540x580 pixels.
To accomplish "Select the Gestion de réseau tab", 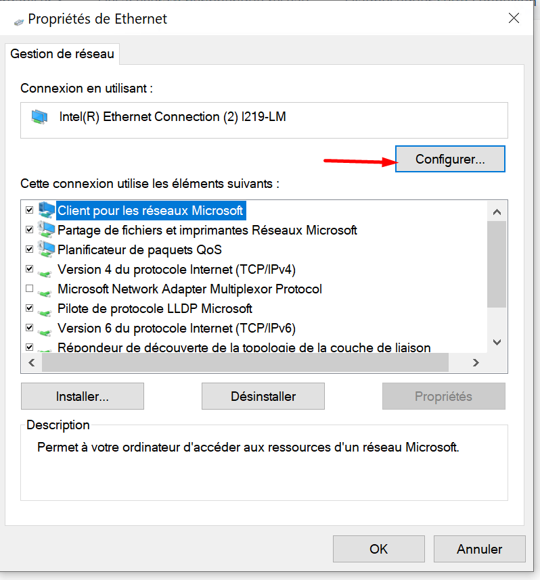I will pos(62,54).
